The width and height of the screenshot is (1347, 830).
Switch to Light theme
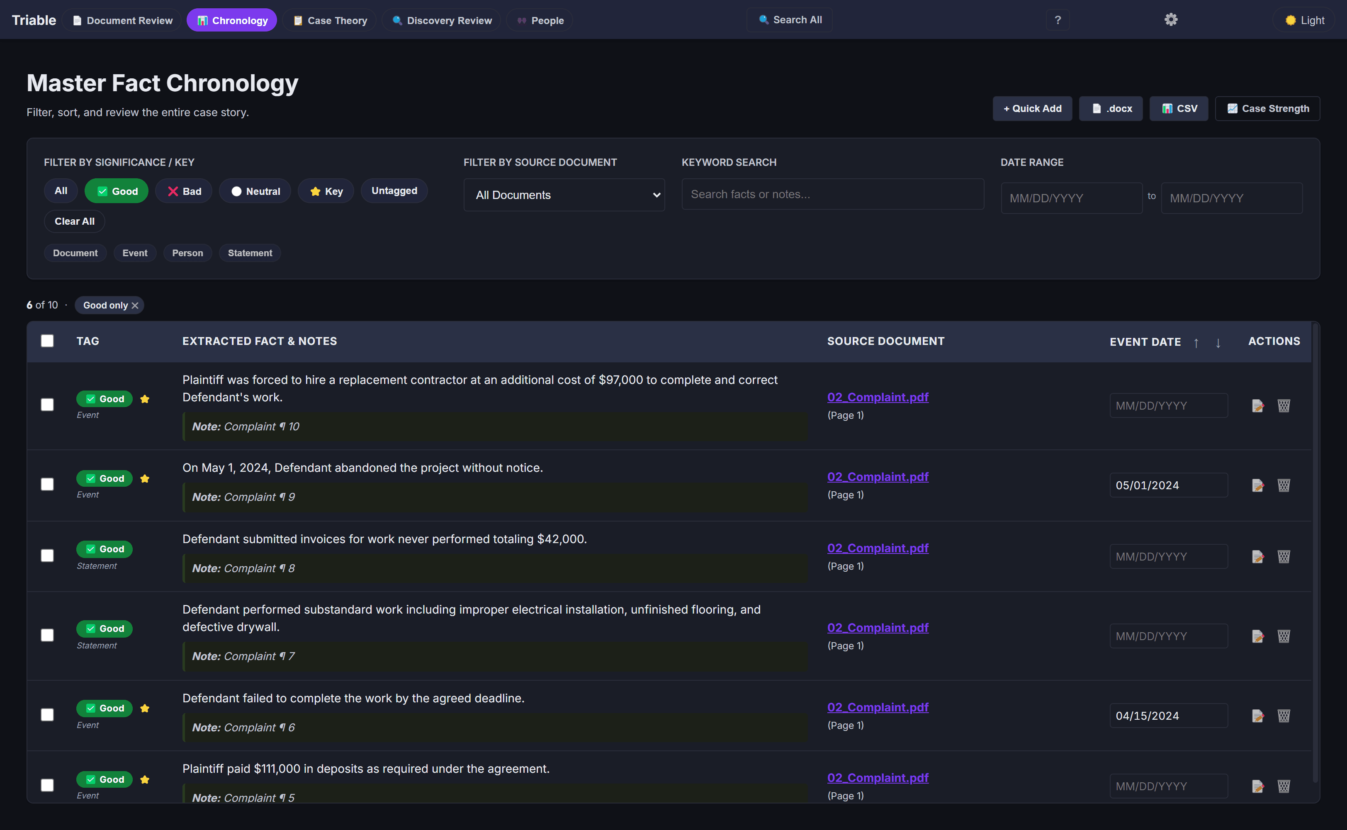coord(1304,20)
